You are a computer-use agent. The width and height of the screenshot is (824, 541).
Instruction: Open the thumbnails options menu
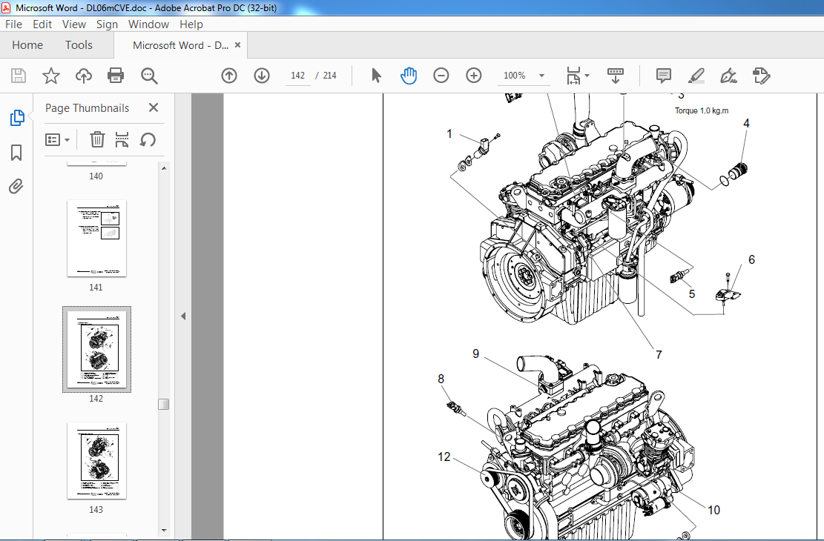(x=57, y=140)
